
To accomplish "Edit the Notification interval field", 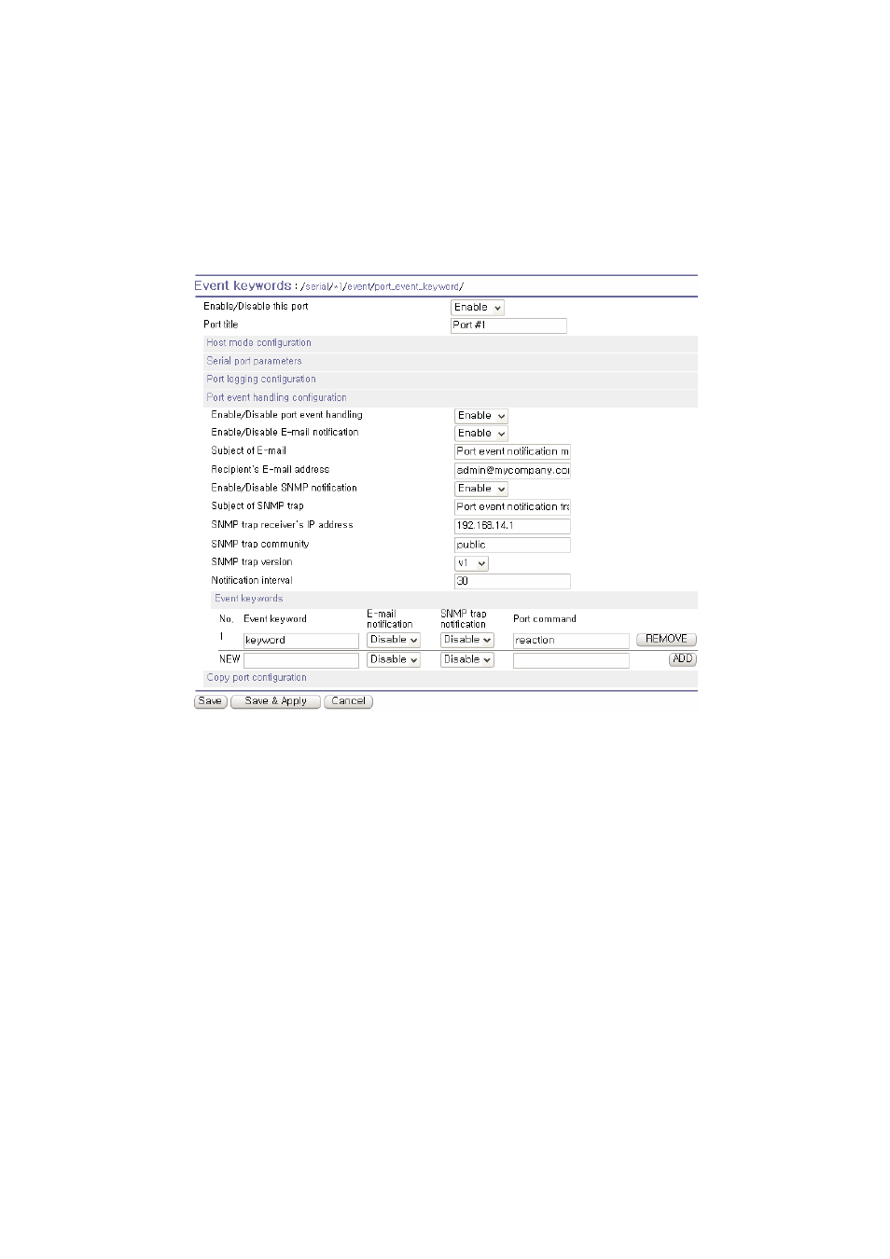I will 512,581.
